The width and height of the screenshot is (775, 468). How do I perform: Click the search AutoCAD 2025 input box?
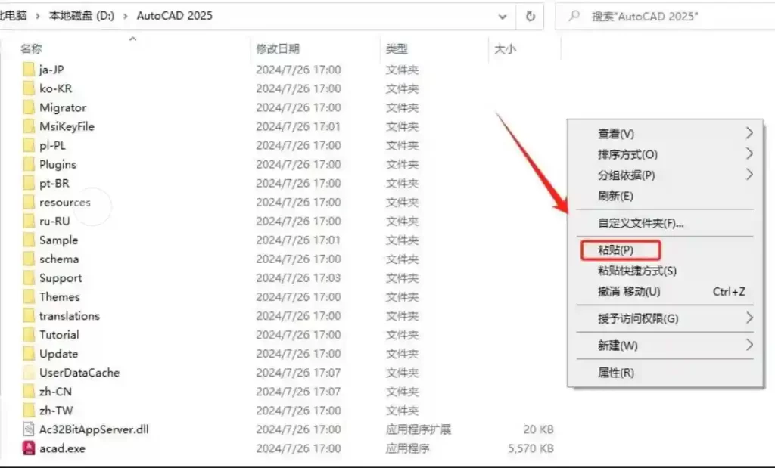[666, 16]
